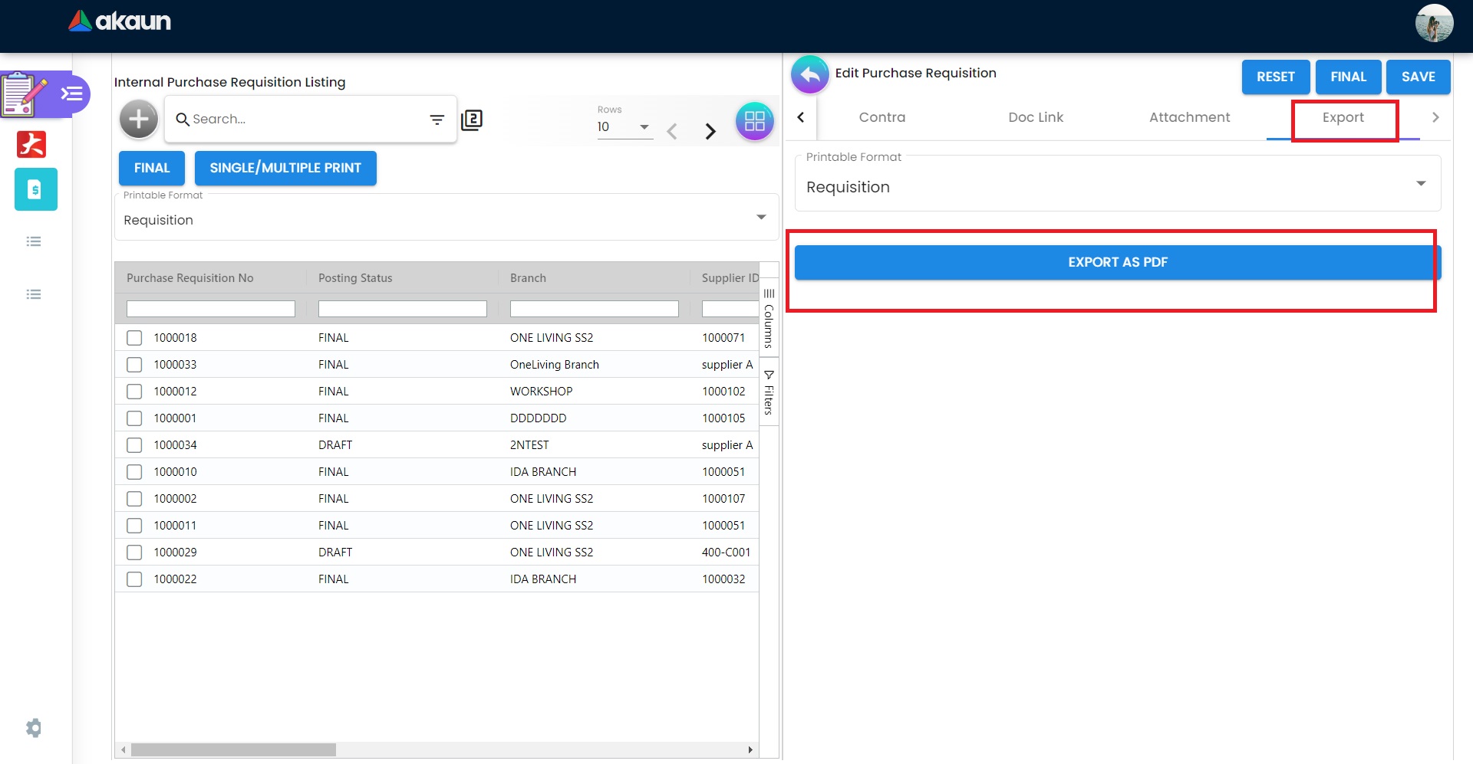Click the plus icon to add requisition
The height and width of the screenshot is (764, 1473).
(139, 120)
